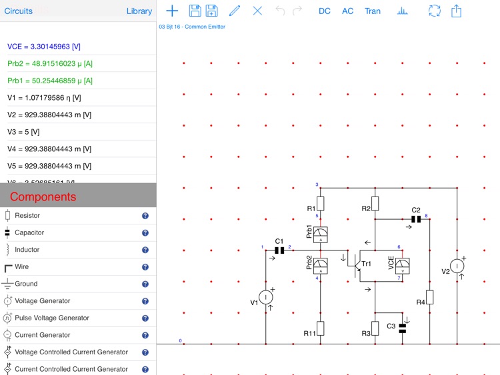This screenshot has height=375, width=500.
Task: Select the Ground component
Action: pos(78,284)
